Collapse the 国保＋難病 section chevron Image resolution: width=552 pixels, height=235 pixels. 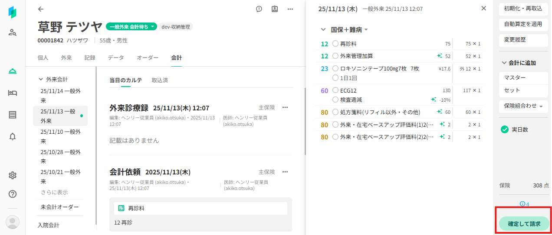point(323,30)
